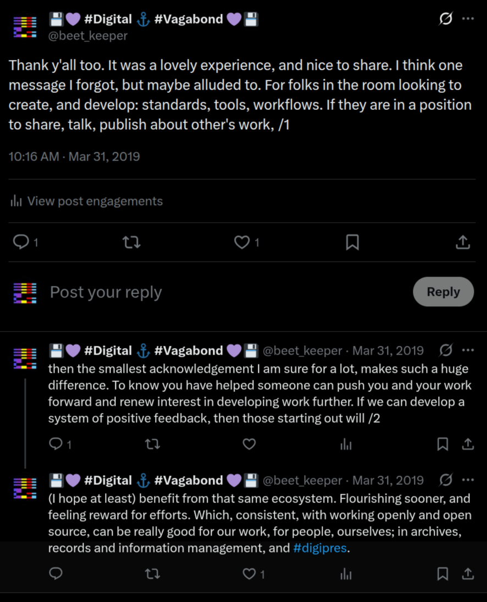Repost the main tweet
487x602 pixels.
coord(132,242)
